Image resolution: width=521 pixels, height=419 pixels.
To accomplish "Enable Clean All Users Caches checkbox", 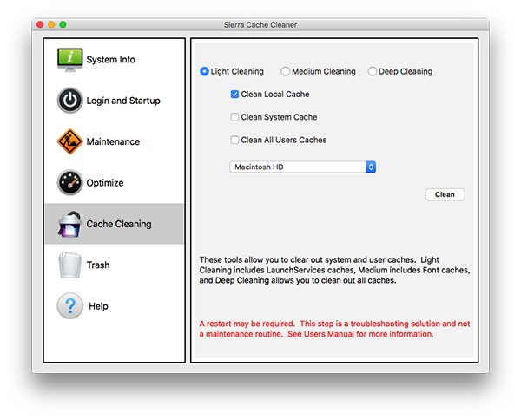I will [x=234, y=140].
